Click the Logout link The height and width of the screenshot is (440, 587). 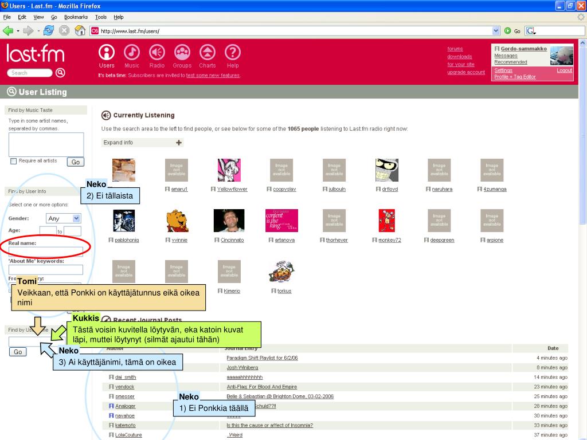(564, 70)
